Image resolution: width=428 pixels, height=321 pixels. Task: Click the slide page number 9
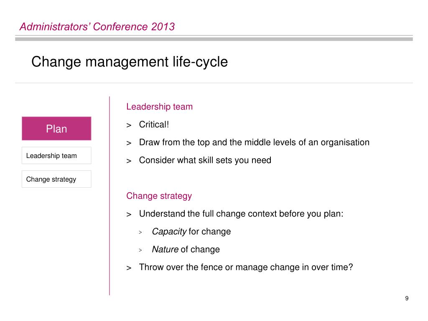[407, 298]
